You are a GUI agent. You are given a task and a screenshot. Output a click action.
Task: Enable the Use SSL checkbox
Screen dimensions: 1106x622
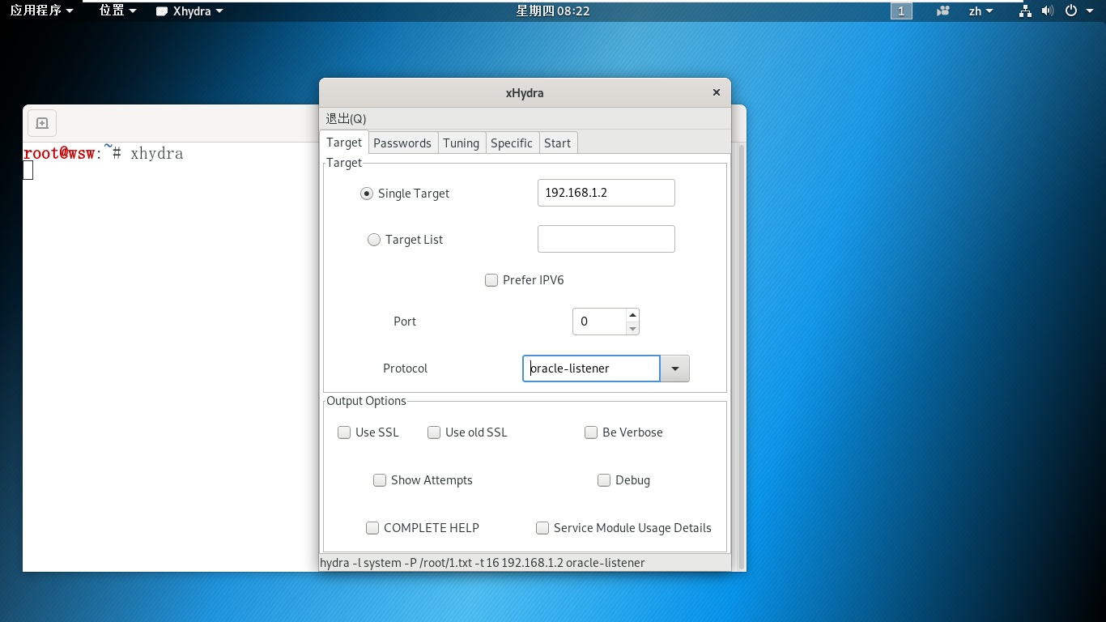tap(344, 432)
